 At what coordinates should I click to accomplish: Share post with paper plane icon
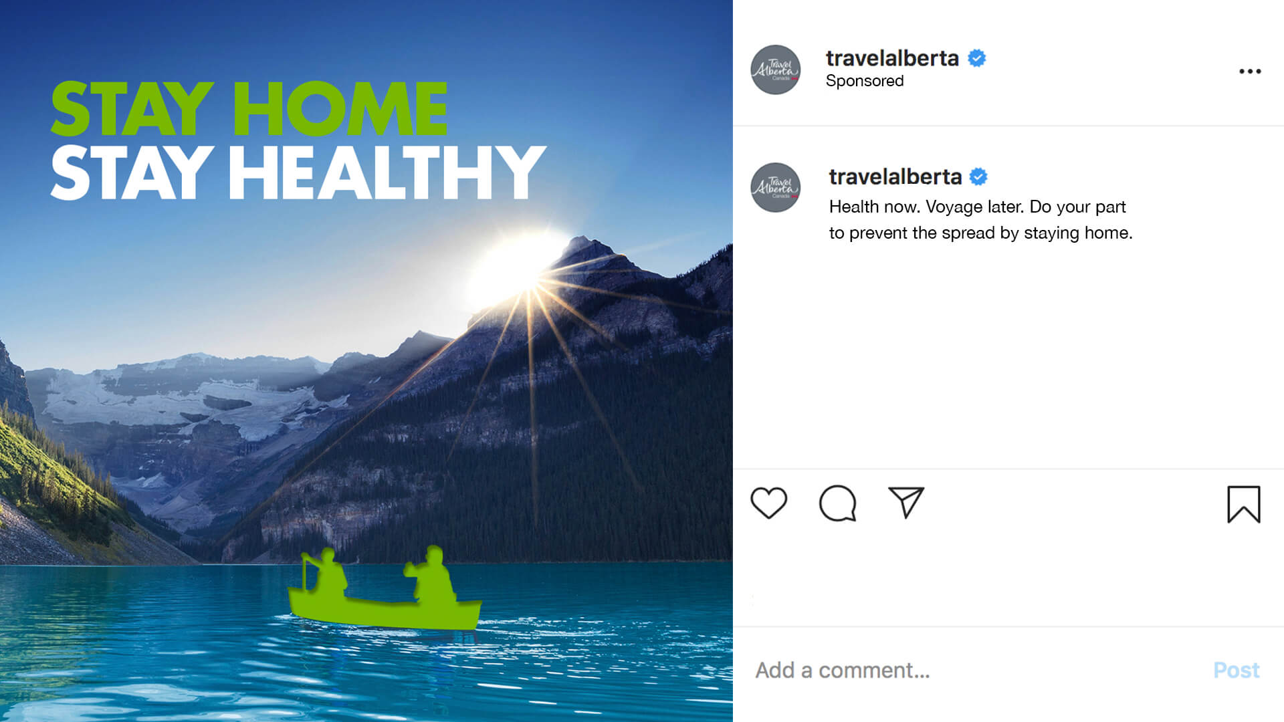[x=906, y=502]
